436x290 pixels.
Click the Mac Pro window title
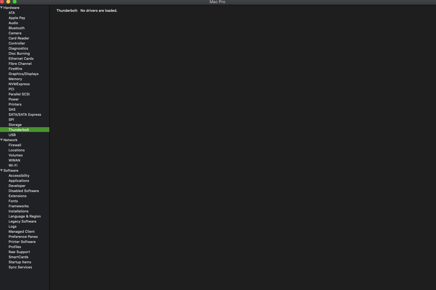coord(218,2)
